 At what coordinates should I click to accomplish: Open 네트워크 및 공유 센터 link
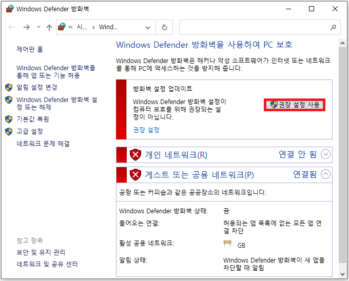pyautogui.click(x=47, y=264)
